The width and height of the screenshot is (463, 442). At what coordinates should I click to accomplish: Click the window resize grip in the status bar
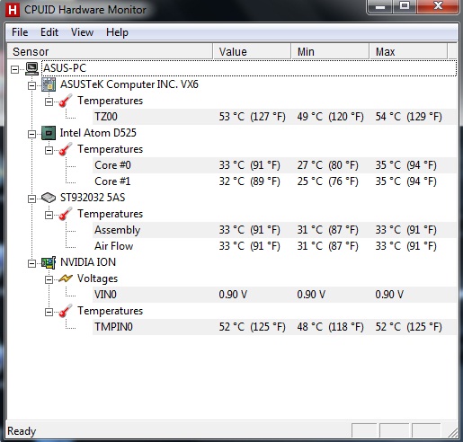click(452, 433)
